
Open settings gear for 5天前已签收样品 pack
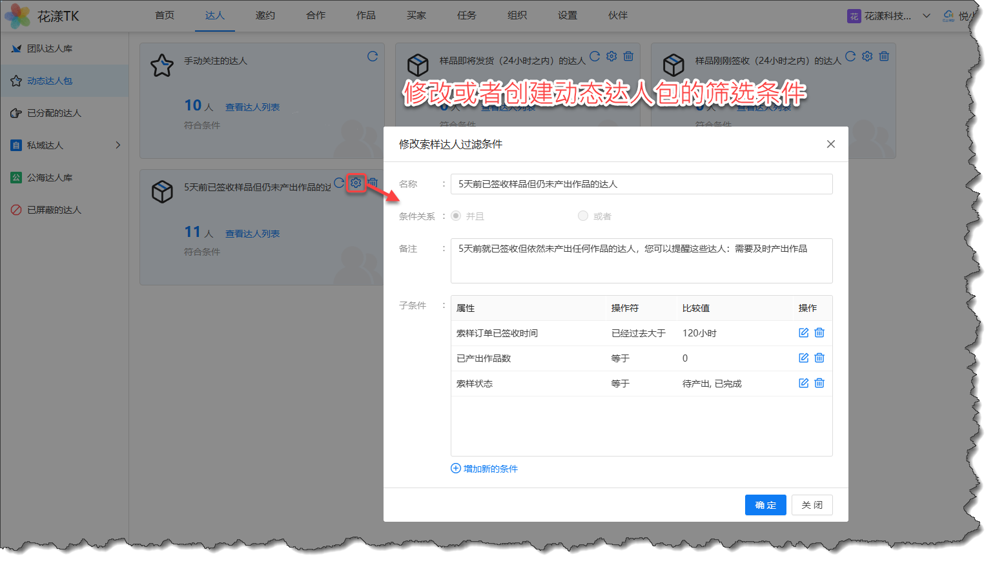pos(356,183)
